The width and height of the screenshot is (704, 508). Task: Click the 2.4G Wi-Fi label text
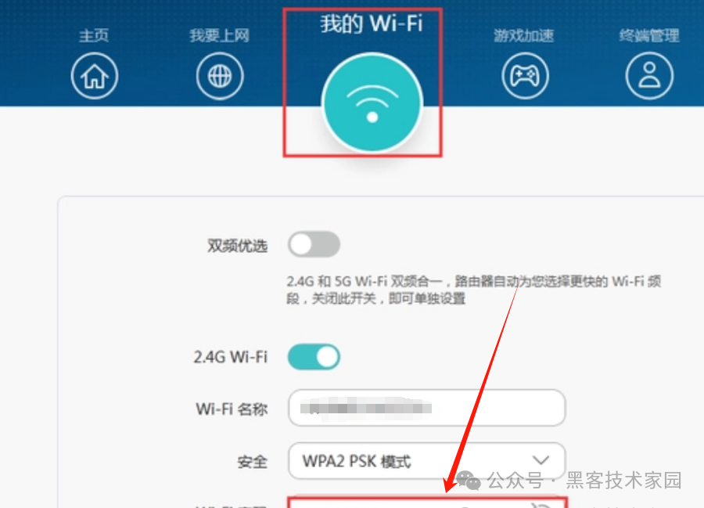[230, 357]
